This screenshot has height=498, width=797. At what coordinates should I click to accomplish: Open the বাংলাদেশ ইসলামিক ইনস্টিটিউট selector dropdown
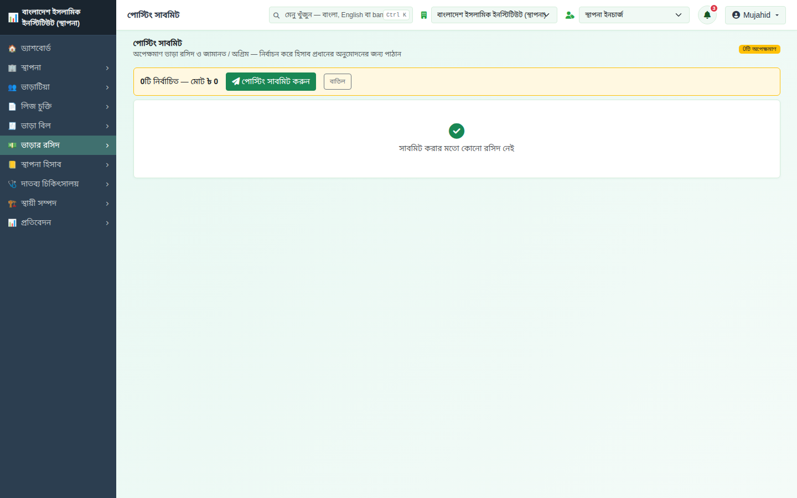494,15
